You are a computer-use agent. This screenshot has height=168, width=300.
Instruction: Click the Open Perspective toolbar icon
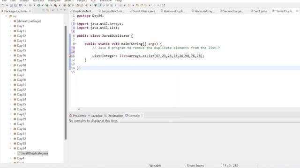pyautogui.click(x=164, y=5)
